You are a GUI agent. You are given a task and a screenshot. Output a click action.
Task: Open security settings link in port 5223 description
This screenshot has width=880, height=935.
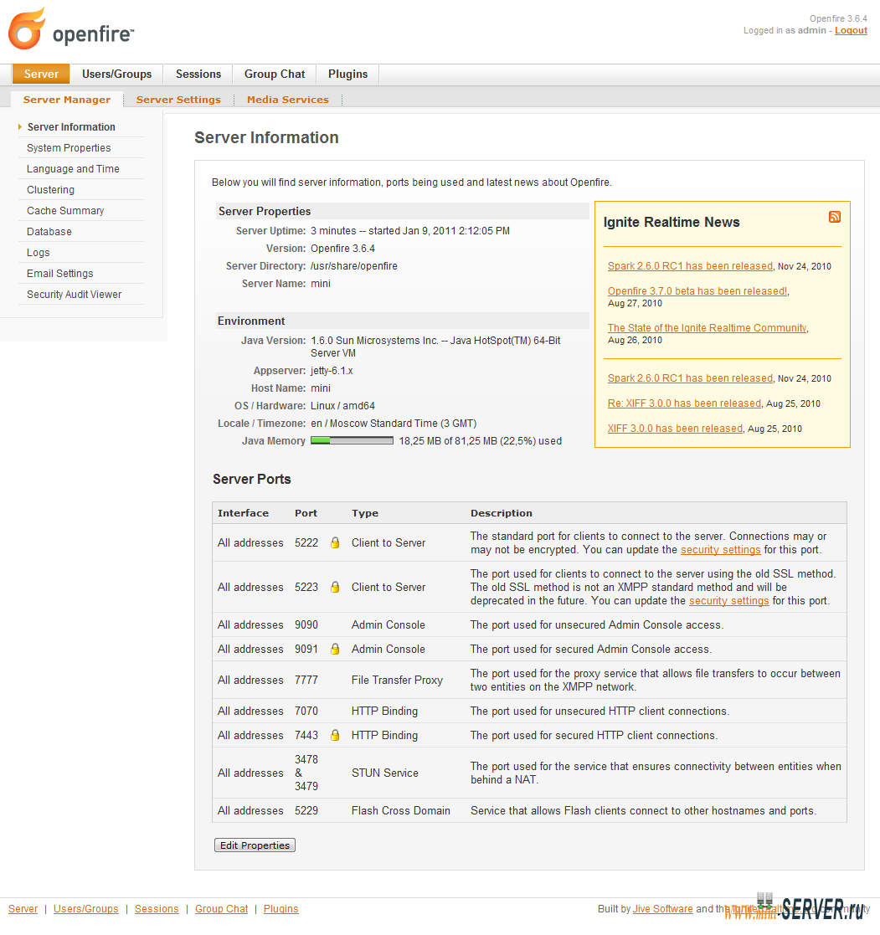[x=729, y=600]
